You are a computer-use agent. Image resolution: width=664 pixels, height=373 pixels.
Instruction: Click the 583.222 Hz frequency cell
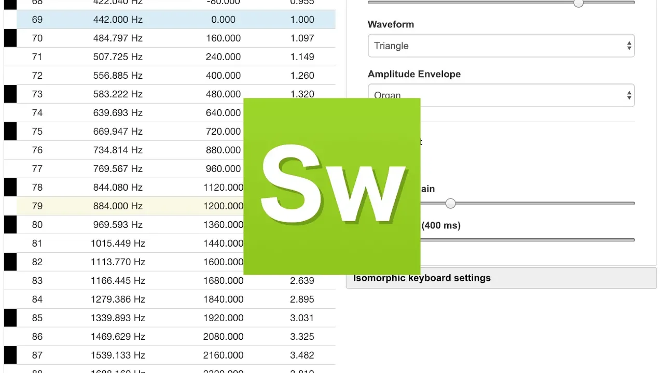[118, 94]
